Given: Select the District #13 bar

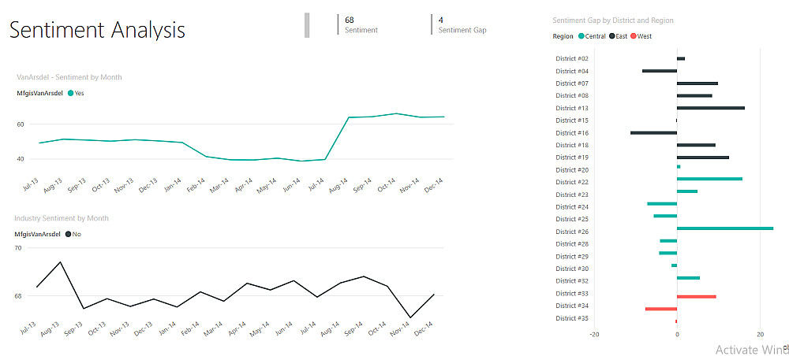Looking at the screenshot, I should coord(710,108).
